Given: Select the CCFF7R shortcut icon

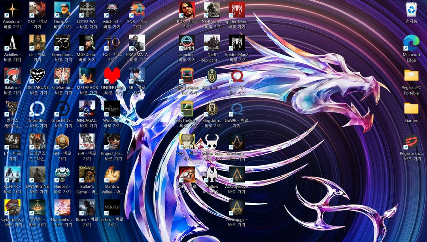Looking at the screenshot, I should click(12, 174).
